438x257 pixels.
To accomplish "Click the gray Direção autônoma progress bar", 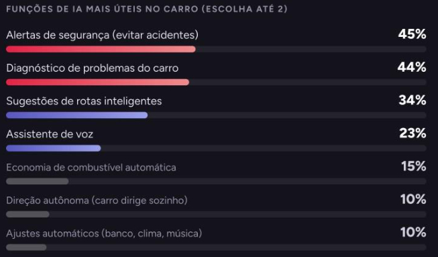I will click(x=28, y=214).
